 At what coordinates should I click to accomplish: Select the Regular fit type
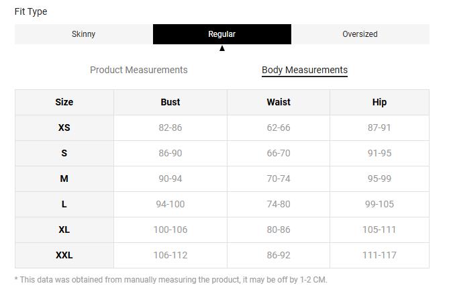pos(222,34)
